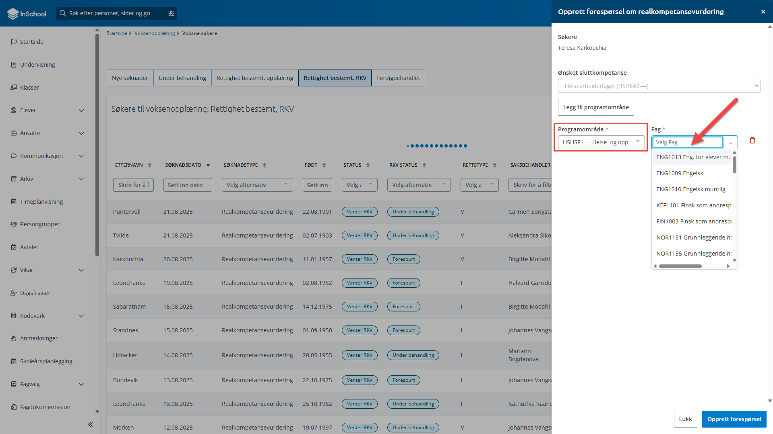
Task: Switch to Nye søknader tab
Action: (130, 78)
